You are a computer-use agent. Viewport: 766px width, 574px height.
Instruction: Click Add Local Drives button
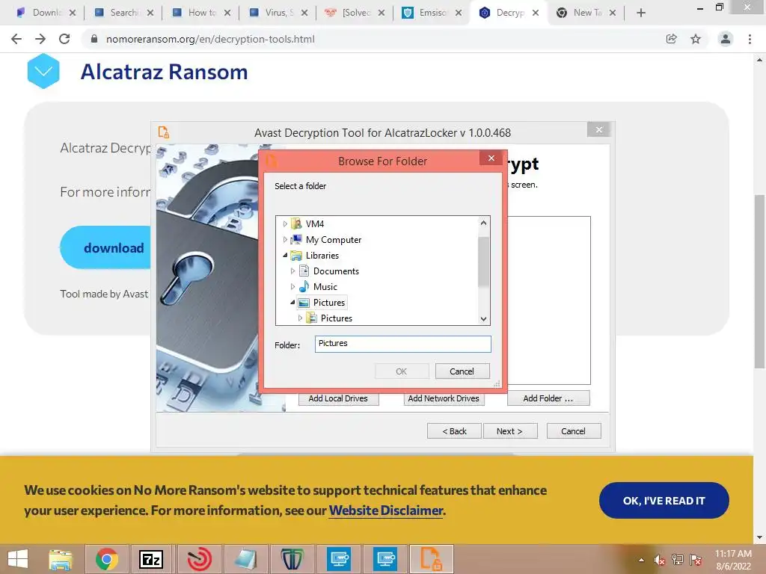[338, 398]
